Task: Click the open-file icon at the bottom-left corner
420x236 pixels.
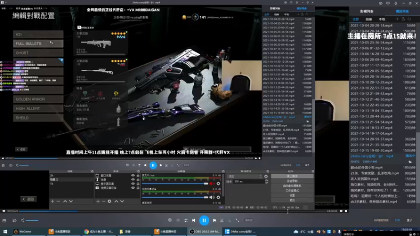Action: [x=4, y=220]
